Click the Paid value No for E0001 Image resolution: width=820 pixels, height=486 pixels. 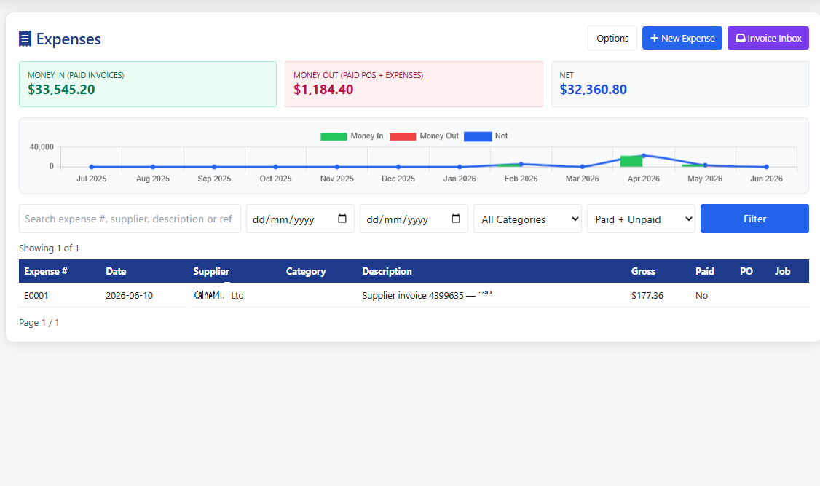click(x=701, y=296)
